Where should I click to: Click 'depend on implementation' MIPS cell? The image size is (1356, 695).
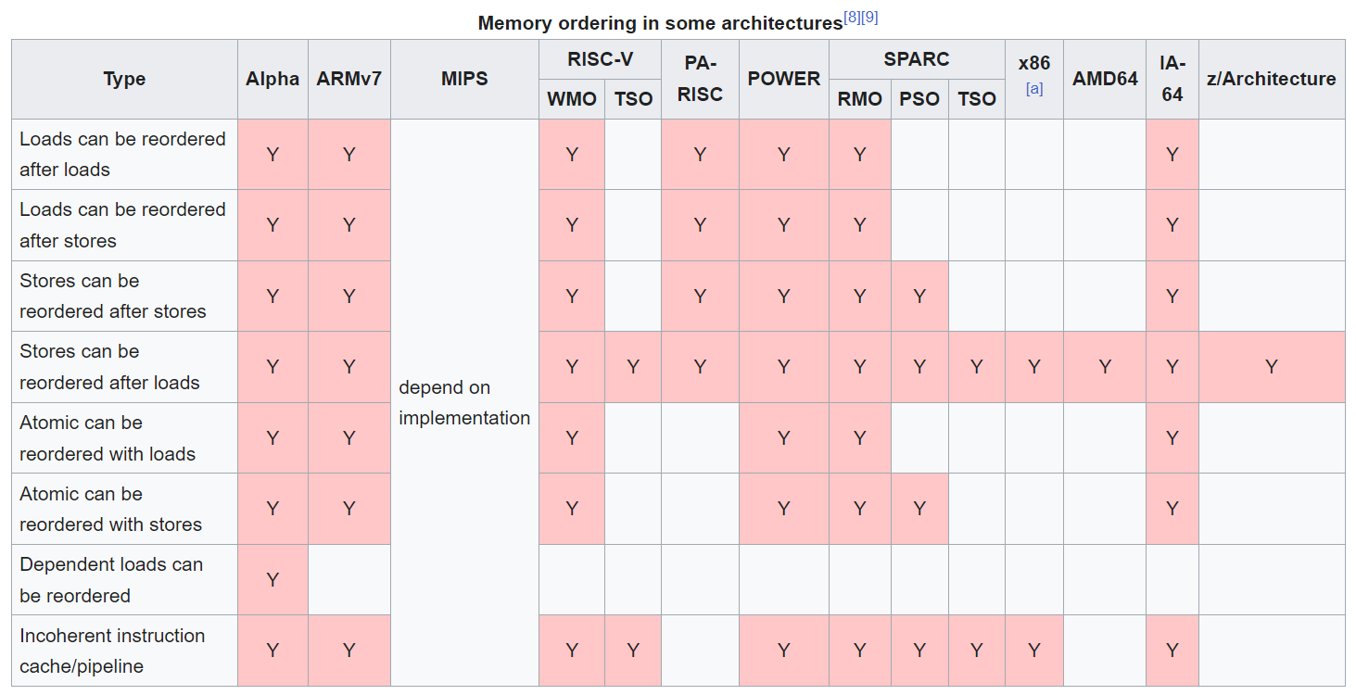(464, 402)
